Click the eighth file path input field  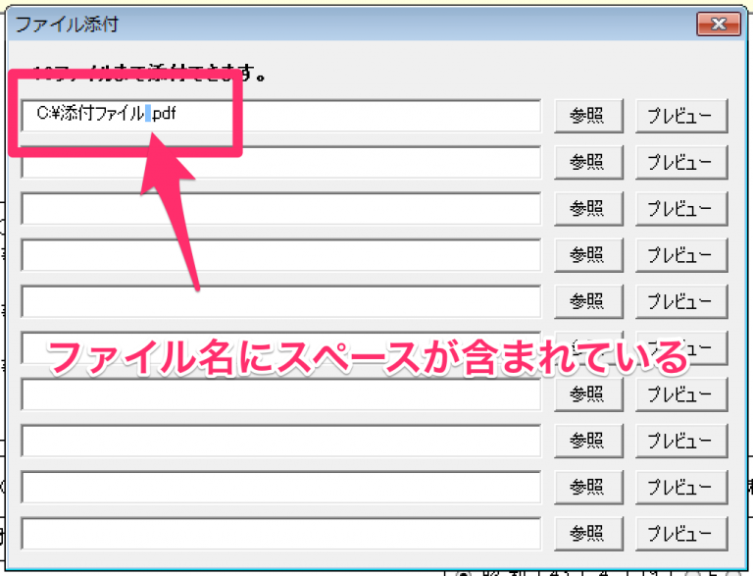tap(281, 441)
